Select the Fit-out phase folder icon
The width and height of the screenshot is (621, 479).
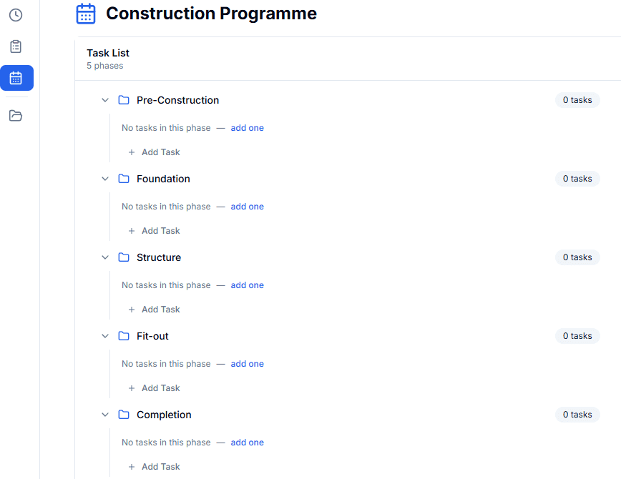123,336
